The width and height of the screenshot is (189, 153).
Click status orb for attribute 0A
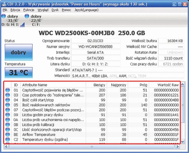[8, 120]
